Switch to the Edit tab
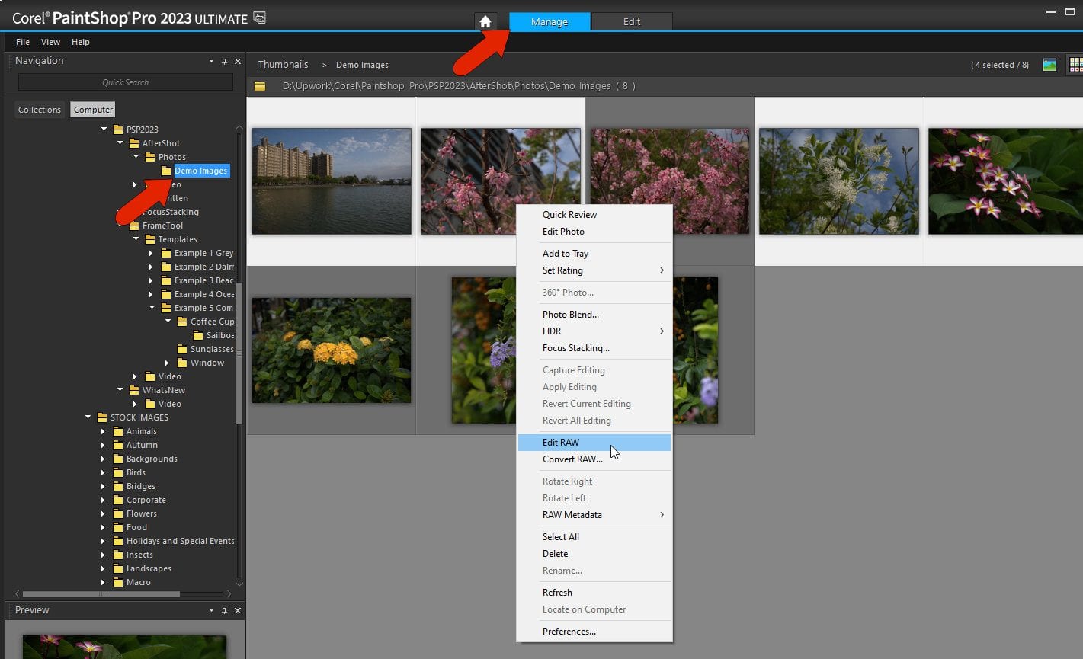 click(631, 21)
